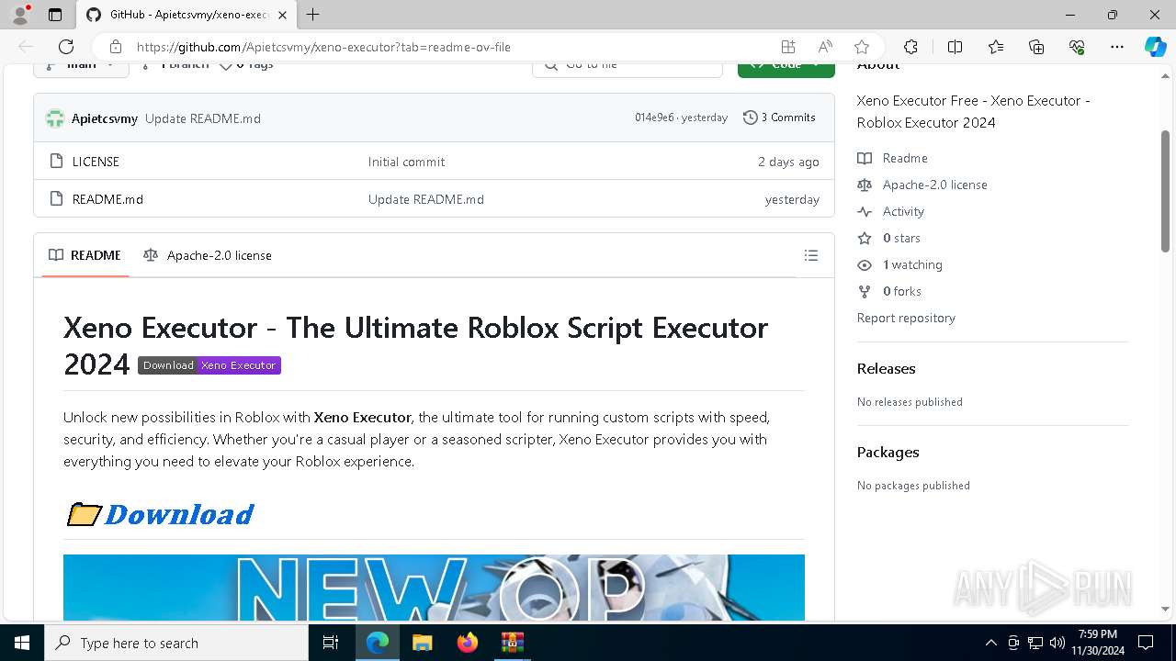The height and width of the screenshot is (661, 1176).
Task: Open the browser Extensions icon
Action: click(910, 47)
